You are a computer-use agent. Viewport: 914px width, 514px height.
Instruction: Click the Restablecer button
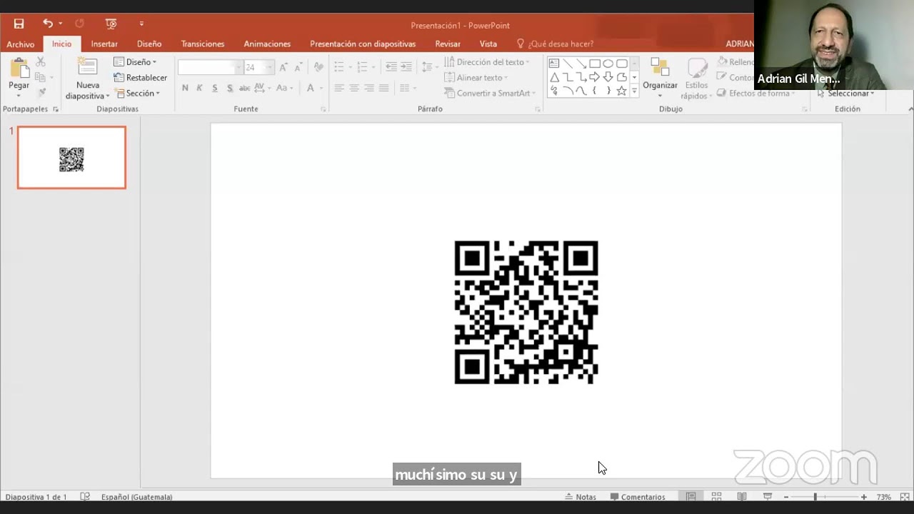[x=141, y=78]
